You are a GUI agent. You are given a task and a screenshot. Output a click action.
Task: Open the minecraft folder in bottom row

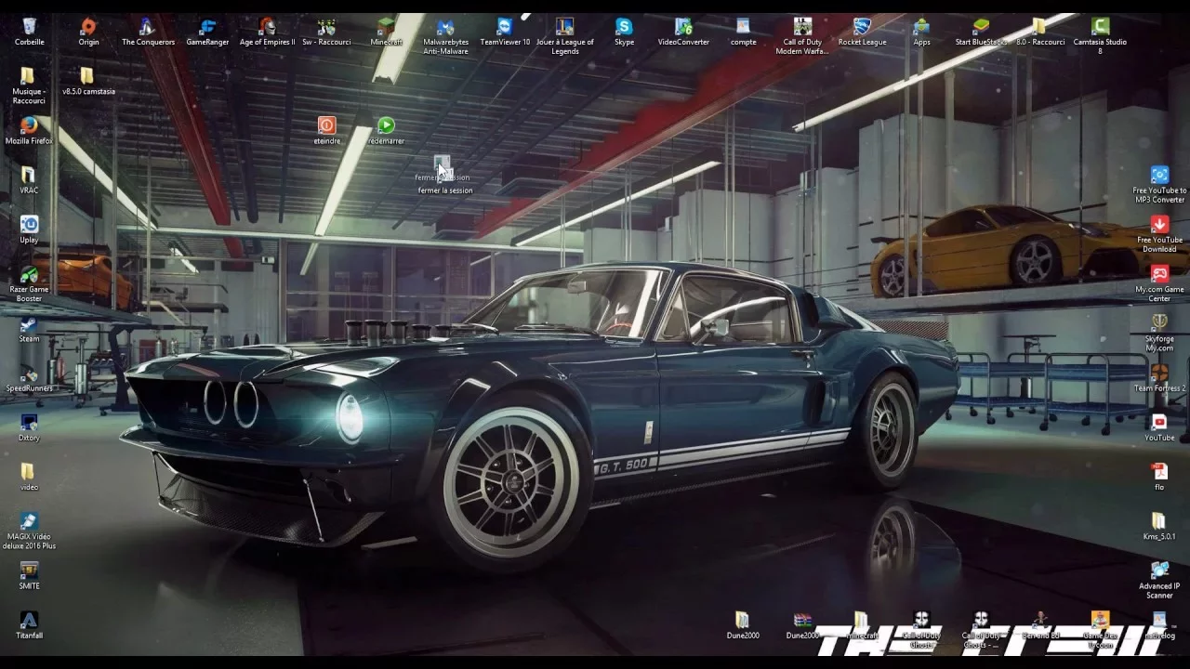click(862, 620)
